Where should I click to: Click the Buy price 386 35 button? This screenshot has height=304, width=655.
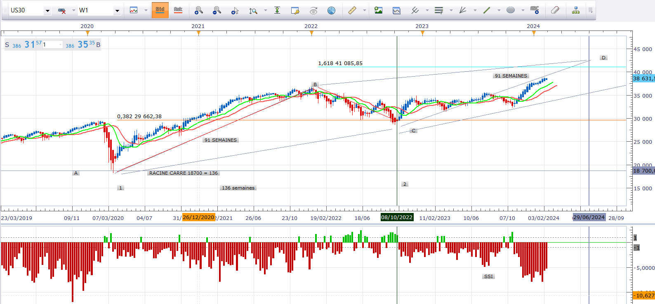click(x=82, y=44)
